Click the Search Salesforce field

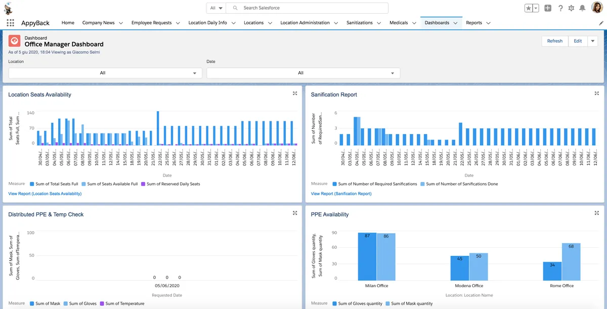[308, 8]
